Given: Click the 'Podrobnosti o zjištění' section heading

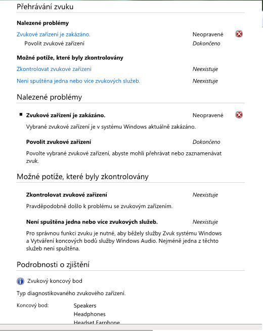Looking at the screenshot, I should (53, 265).
